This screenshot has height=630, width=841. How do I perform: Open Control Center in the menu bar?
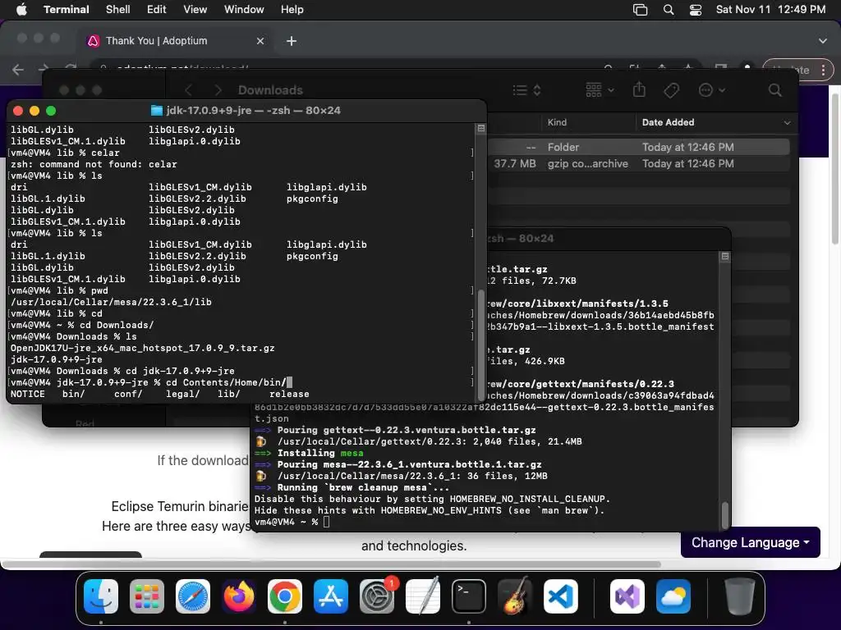click(696, 10)
